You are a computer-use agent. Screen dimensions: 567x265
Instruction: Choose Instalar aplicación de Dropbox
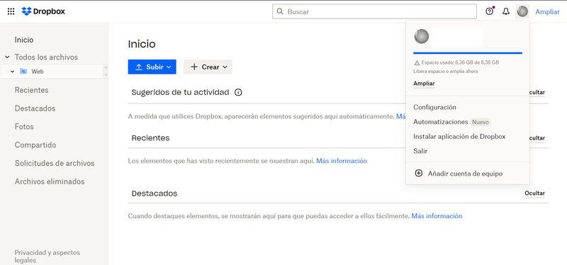pyautogui.click(x=459, y=137)
